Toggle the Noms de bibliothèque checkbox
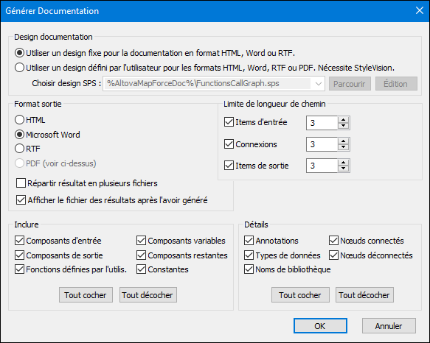 [249, 269]
